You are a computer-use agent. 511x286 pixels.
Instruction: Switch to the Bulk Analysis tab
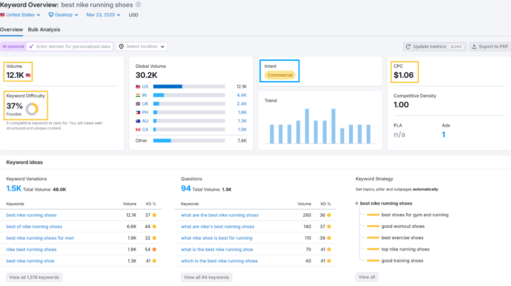[x=44, y=30]
